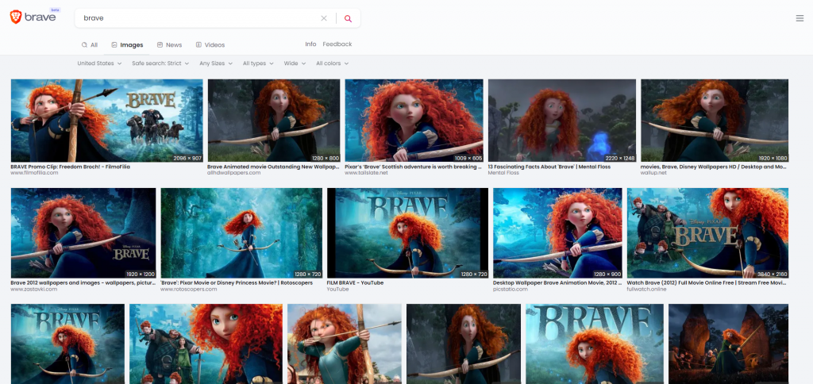Viewport: 813px width, 384px height.
Task: Click the Brave lion logo
Action: click(16, 17)
